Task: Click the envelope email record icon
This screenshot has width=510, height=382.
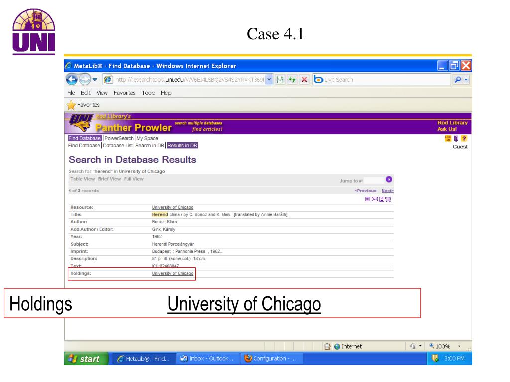Action: point(375,199)
